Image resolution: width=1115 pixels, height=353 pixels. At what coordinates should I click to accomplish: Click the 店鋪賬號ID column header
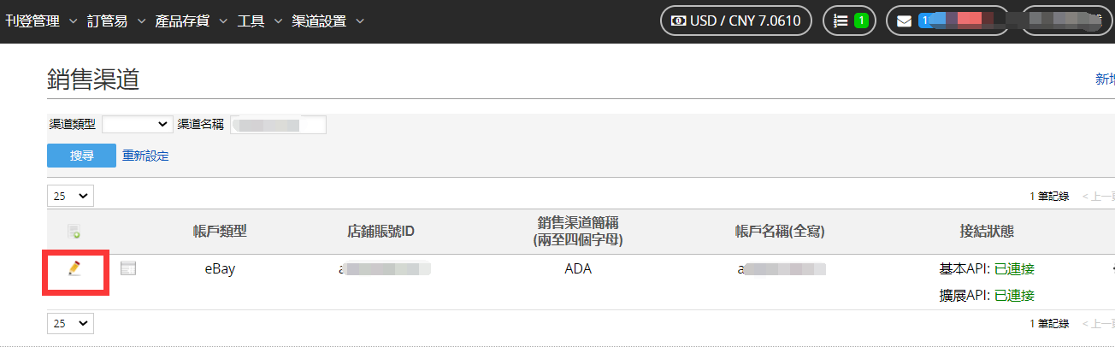click(381, 232)
